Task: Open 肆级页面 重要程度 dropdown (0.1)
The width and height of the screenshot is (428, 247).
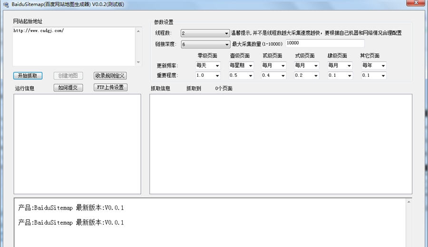Action: coord(340,75)
